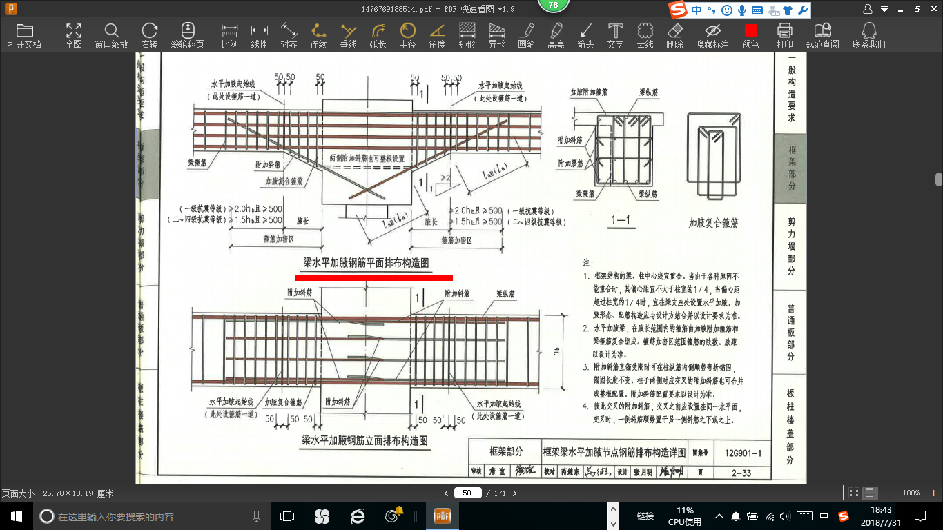The height and width of the screenshot is (530, 943).
Task: Select the highlighter 高亮 tool
Action: click(556, 36)
